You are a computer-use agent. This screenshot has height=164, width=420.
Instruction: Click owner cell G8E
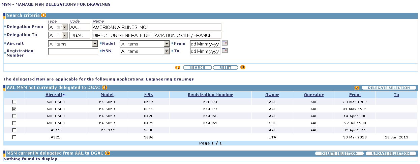click(272, 123)
